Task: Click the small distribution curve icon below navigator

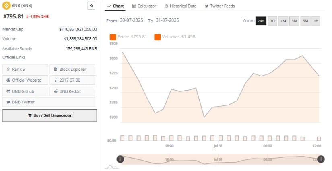Action: (112, 167)
